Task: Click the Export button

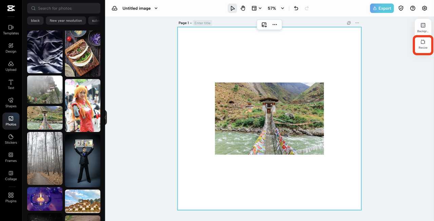Action: click(382, 8)
